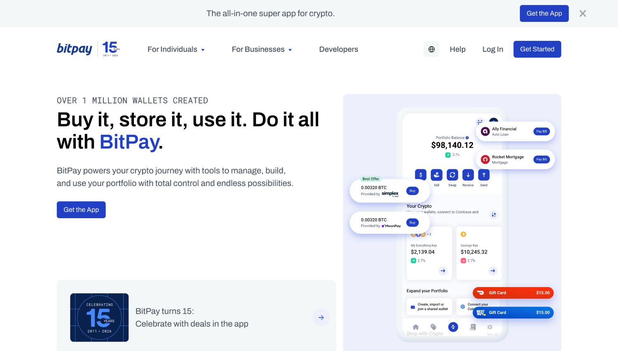Click the celebrating 15 years thumbnail
The height and width of the screenshot is (351, 618).
pos(99,318)
